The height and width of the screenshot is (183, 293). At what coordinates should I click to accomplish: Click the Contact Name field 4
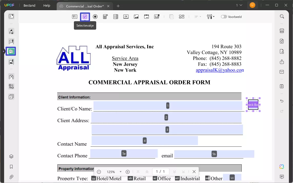(145, 141)
